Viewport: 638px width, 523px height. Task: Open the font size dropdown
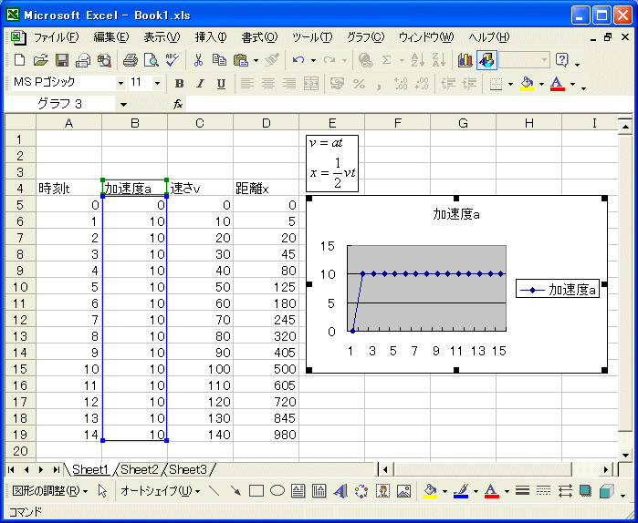(x=158, y=84)
